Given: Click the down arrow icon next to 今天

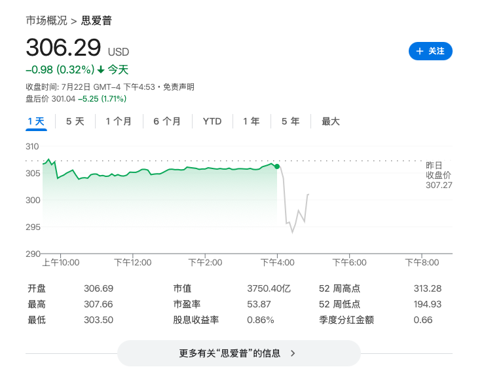Looking at the screenshot, I should point(101,69).
